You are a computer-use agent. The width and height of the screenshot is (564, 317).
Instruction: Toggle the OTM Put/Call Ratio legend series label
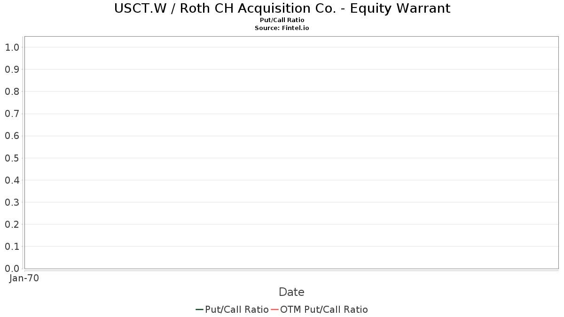(x=324, y=309)
